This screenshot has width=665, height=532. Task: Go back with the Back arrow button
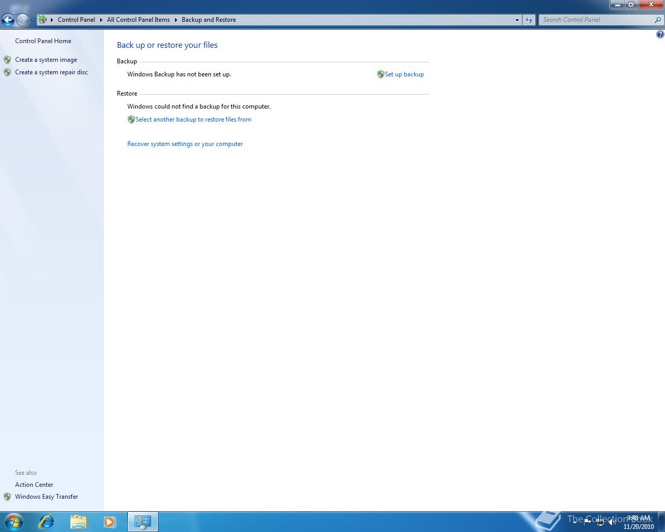(8, 20)
